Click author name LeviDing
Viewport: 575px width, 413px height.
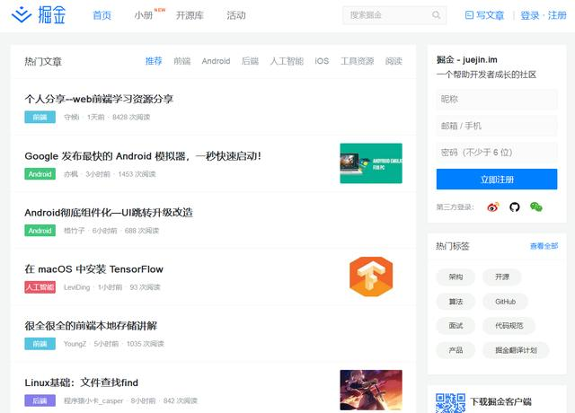pyautogui.click(x=76, y=287)
